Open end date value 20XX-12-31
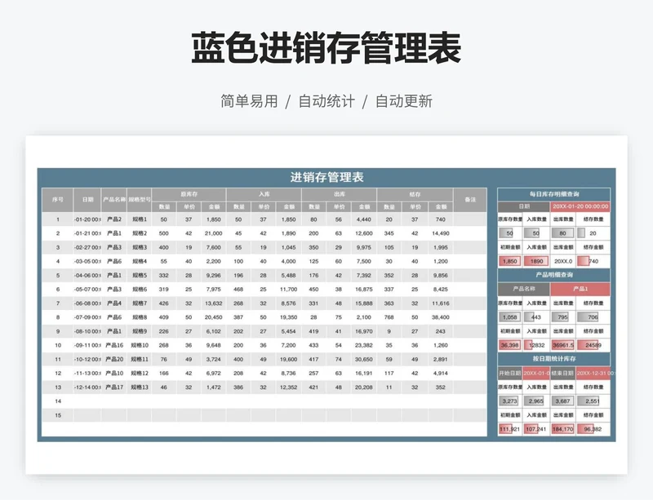This screenshot has width=653, height=500. pyautogui.click(x=593, y=374)
